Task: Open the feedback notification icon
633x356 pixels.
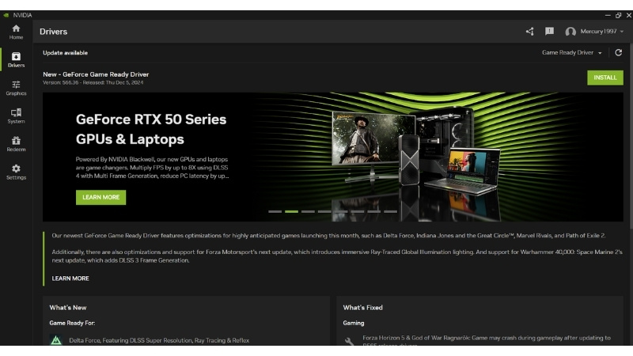Action: (549, 32)
